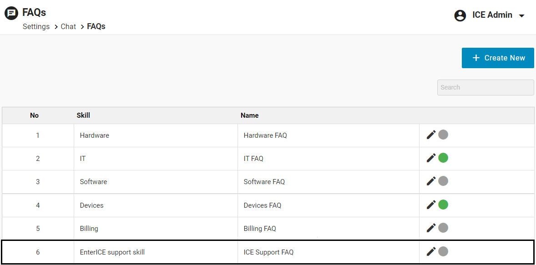Screen dimensions: 536x265
Task: Click the ICE Admin user avatar
Action: (x=460, y=15)
